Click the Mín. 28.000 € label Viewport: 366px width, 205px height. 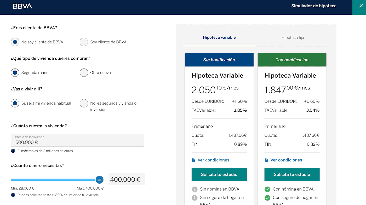22,188
